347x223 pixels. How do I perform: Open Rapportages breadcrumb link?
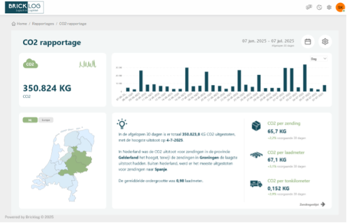tap(43, 24)
